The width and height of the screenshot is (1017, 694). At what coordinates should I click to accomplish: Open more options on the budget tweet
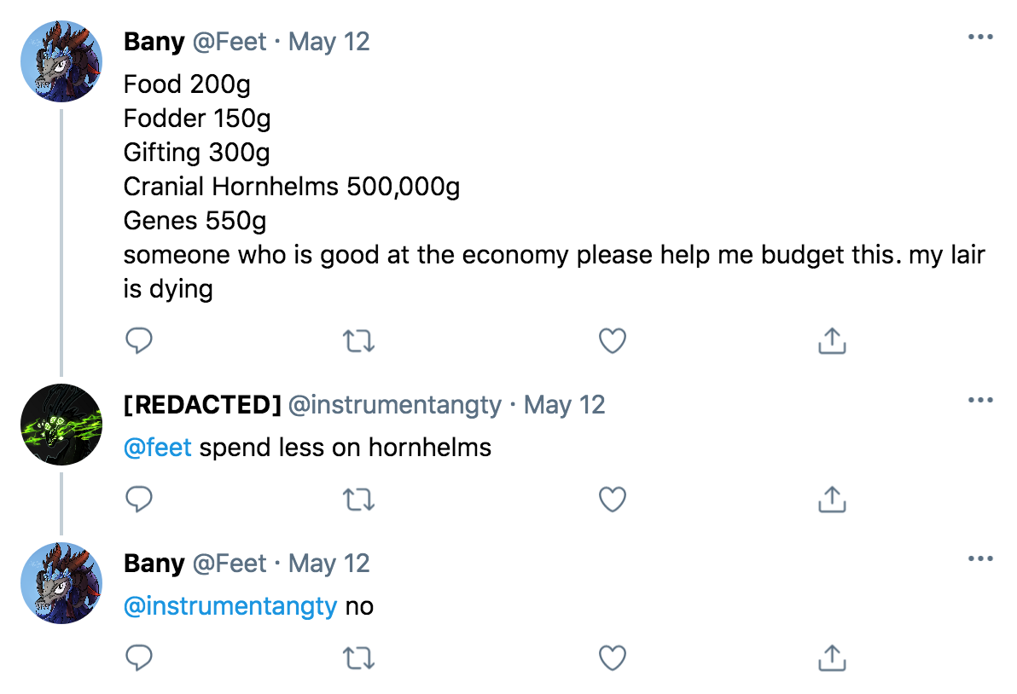[980, 38]
